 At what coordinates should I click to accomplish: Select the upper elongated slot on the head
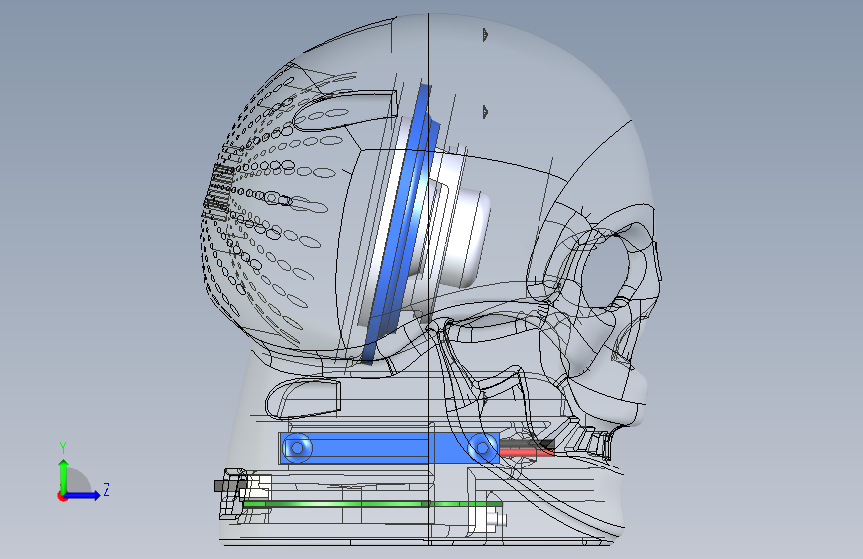coord(345,110)
